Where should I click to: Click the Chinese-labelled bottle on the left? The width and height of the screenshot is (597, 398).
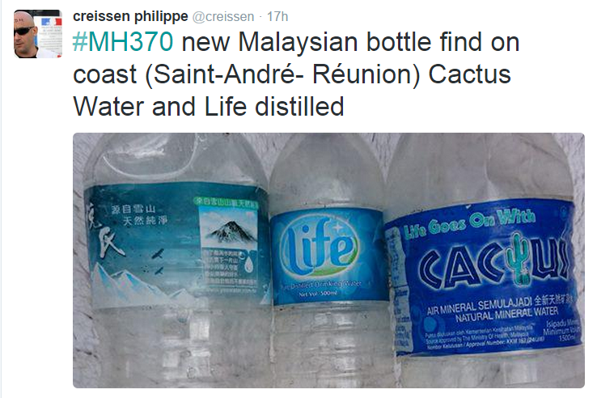point(176,260)
